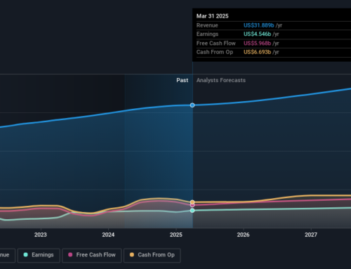Click the 2024 axis label
The height and width of the screenshot is (269, 351).
108,235
